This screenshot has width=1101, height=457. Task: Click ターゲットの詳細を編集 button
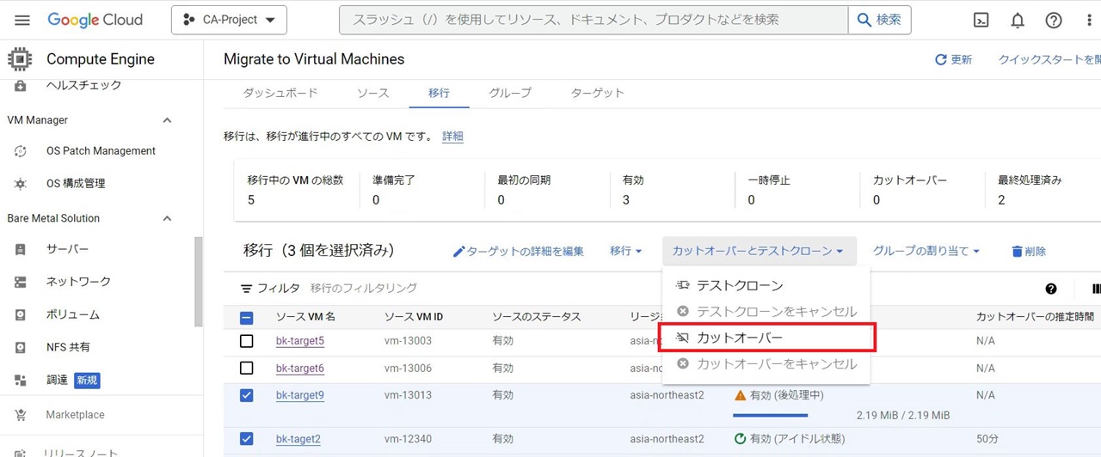click(x=519, y=251)
